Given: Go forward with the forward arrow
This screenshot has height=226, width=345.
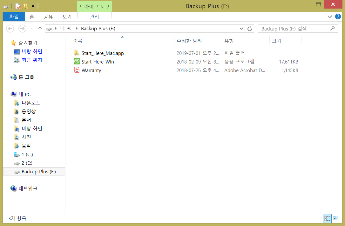Looking at the screenshot, I should 22,29.
